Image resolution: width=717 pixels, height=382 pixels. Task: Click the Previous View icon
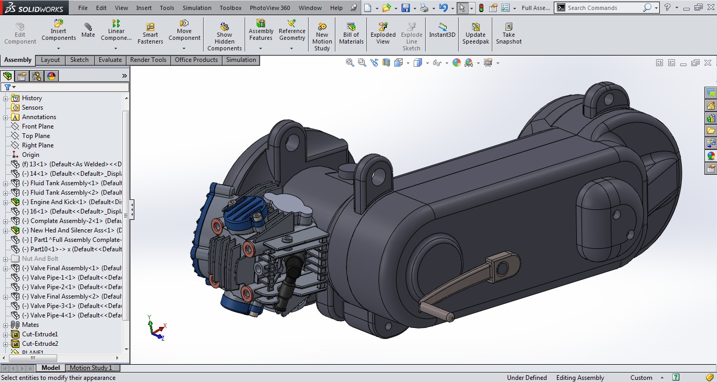click(374, 62)
